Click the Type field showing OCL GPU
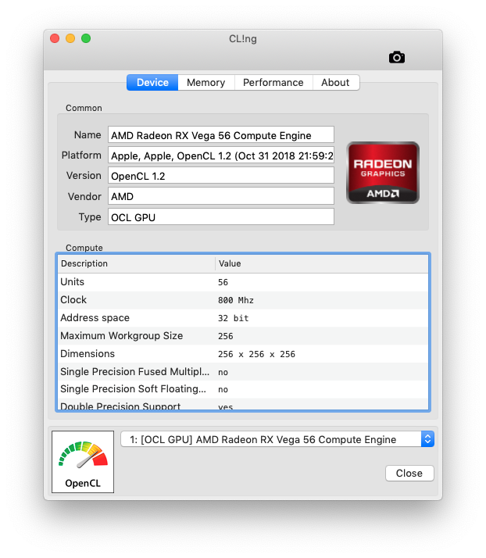Screen dimensions: 486x558 click(221, 216)
